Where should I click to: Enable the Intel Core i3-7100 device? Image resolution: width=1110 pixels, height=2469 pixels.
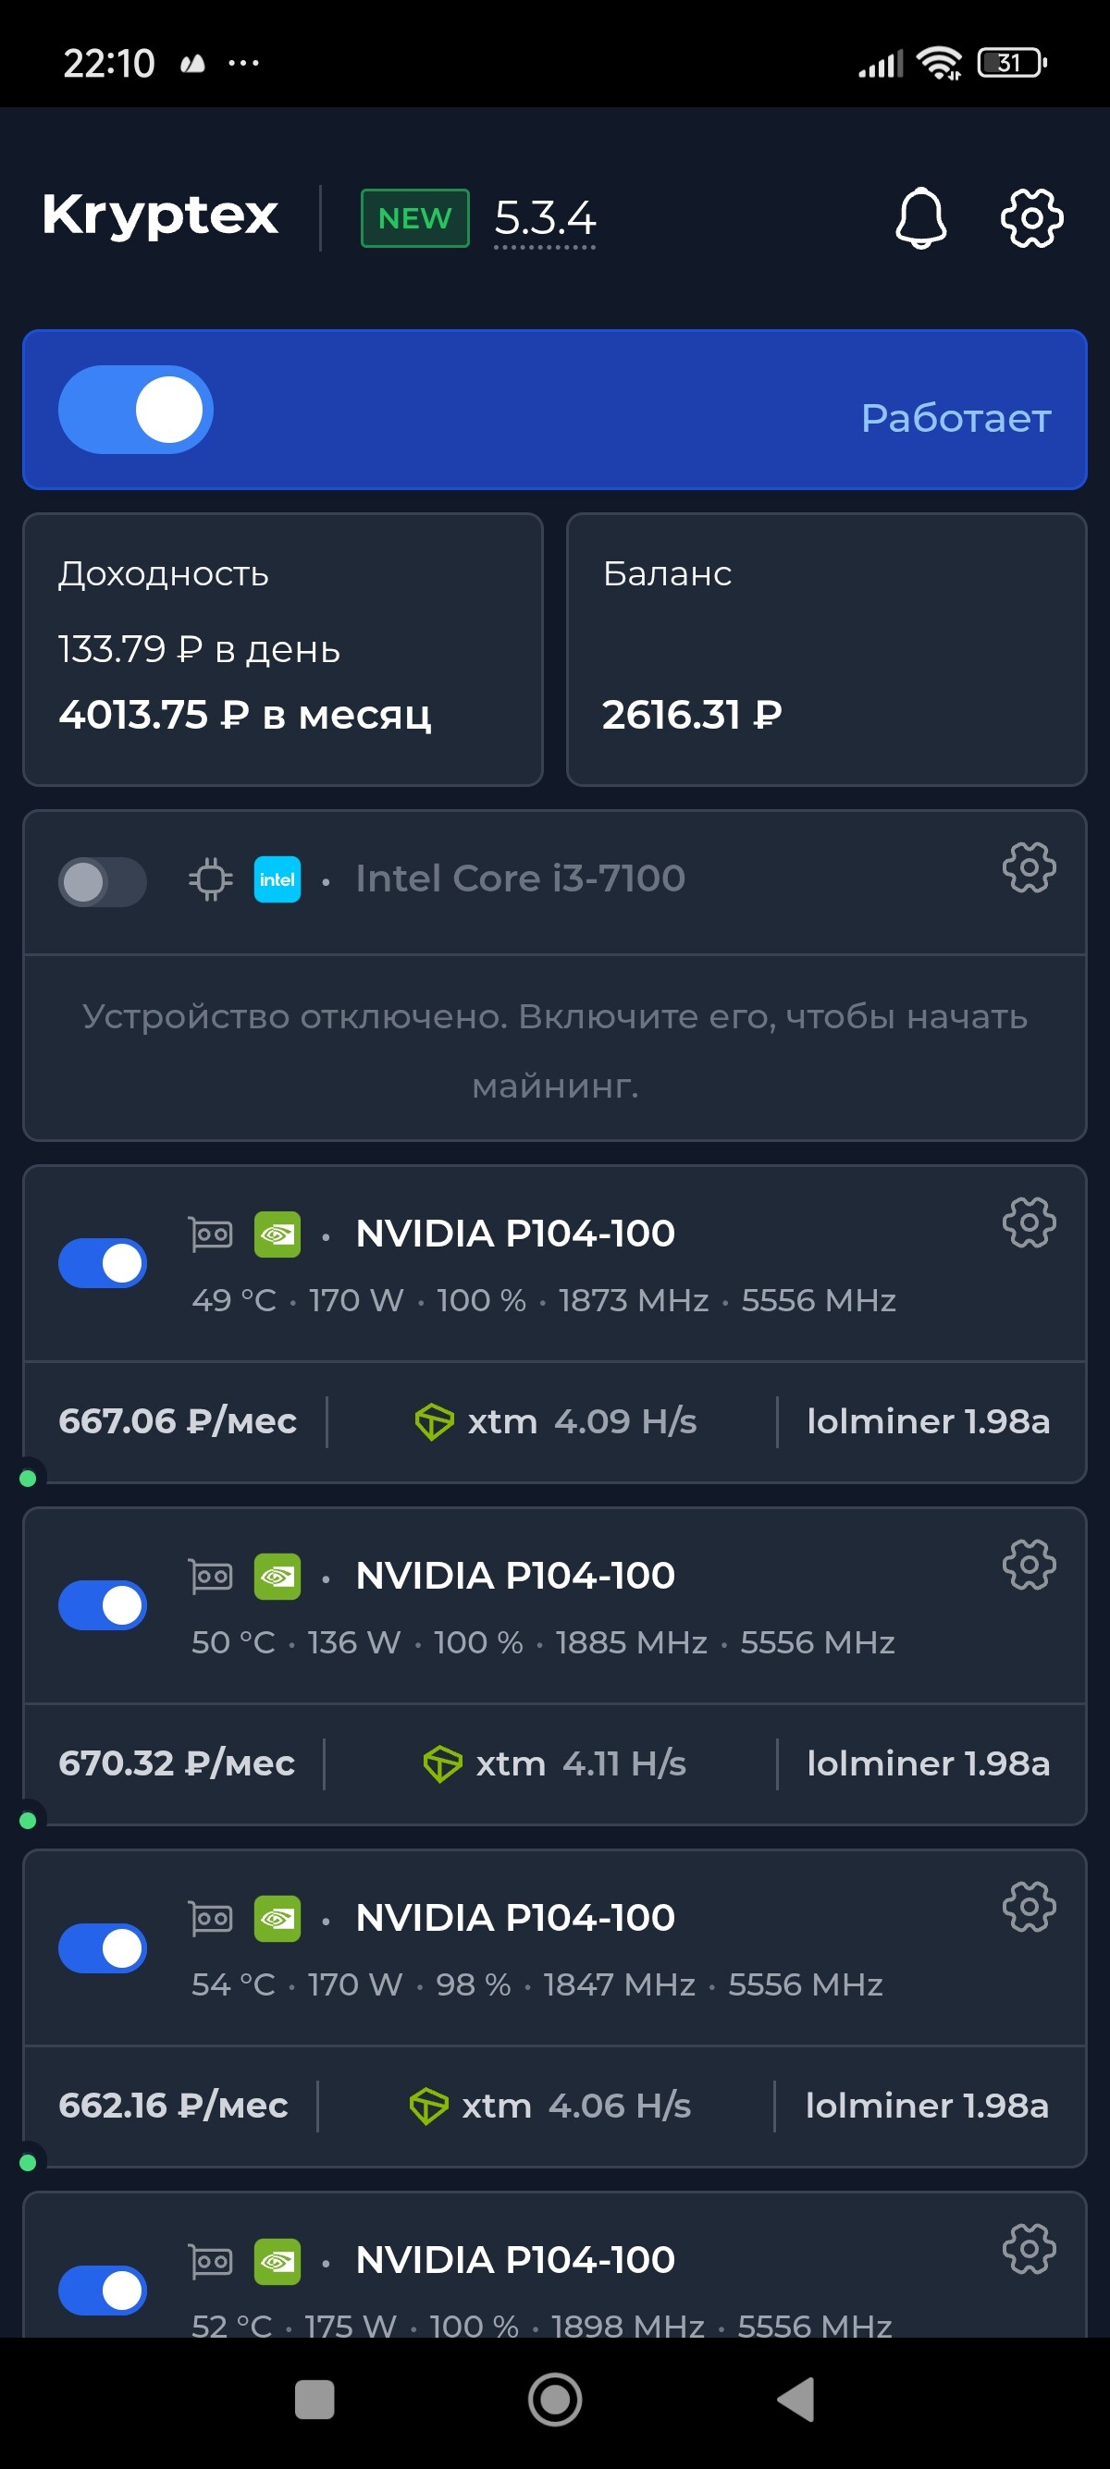[103, 881]
